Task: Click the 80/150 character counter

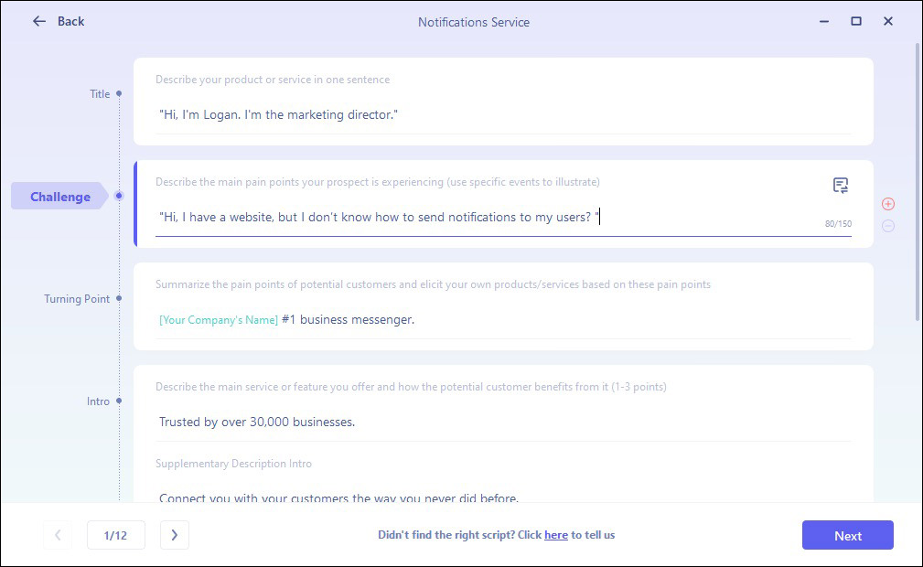Action: point(838,224)
